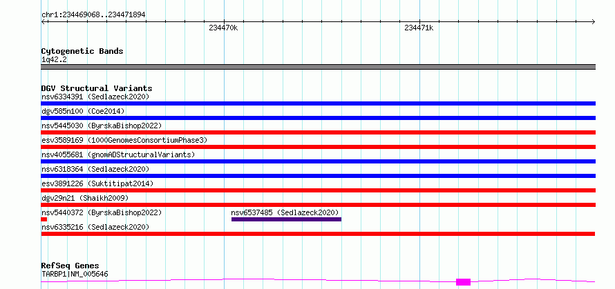
Task: Select variant label nsv6318364 (Sedlazeck2020)
Action: tap(95, 169)
